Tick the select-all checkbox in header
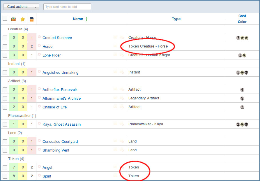 tap(5, 18)
